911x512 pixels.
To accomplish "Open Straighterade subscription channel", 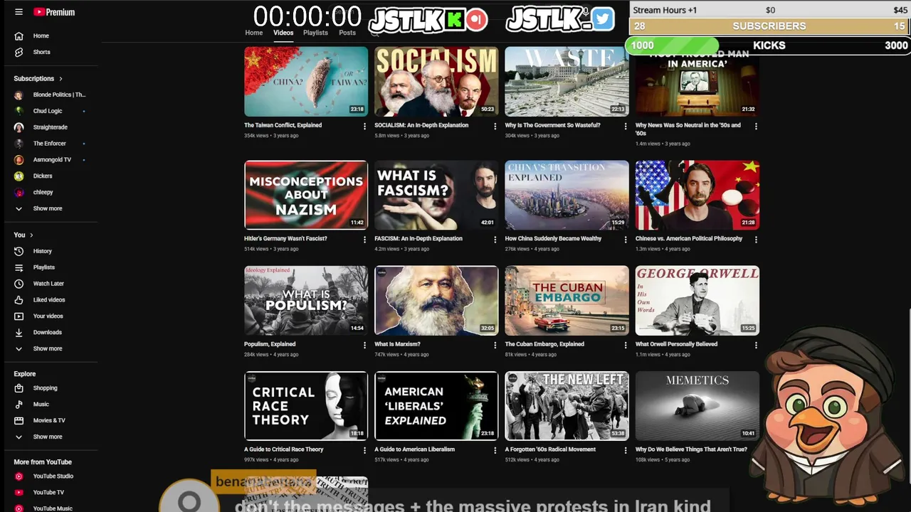I will tap(49, 127).
